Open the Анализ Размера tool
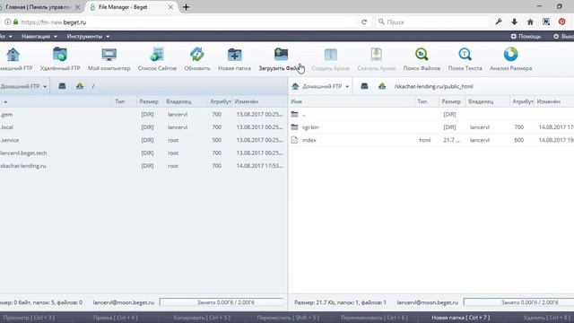 coord(510,55)
